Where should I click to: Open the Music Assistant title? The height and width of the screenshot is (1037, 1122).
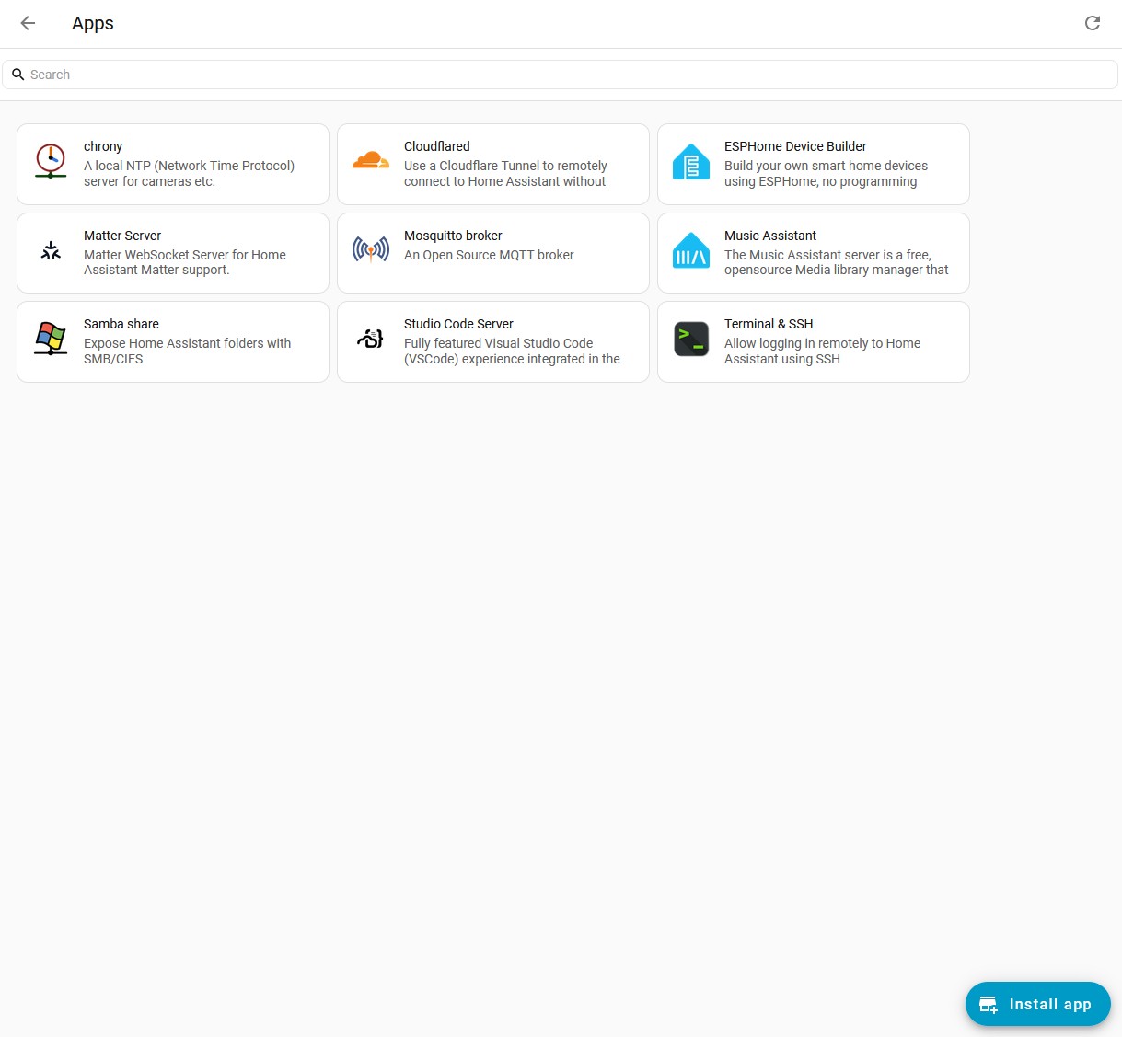click(770, 236)
